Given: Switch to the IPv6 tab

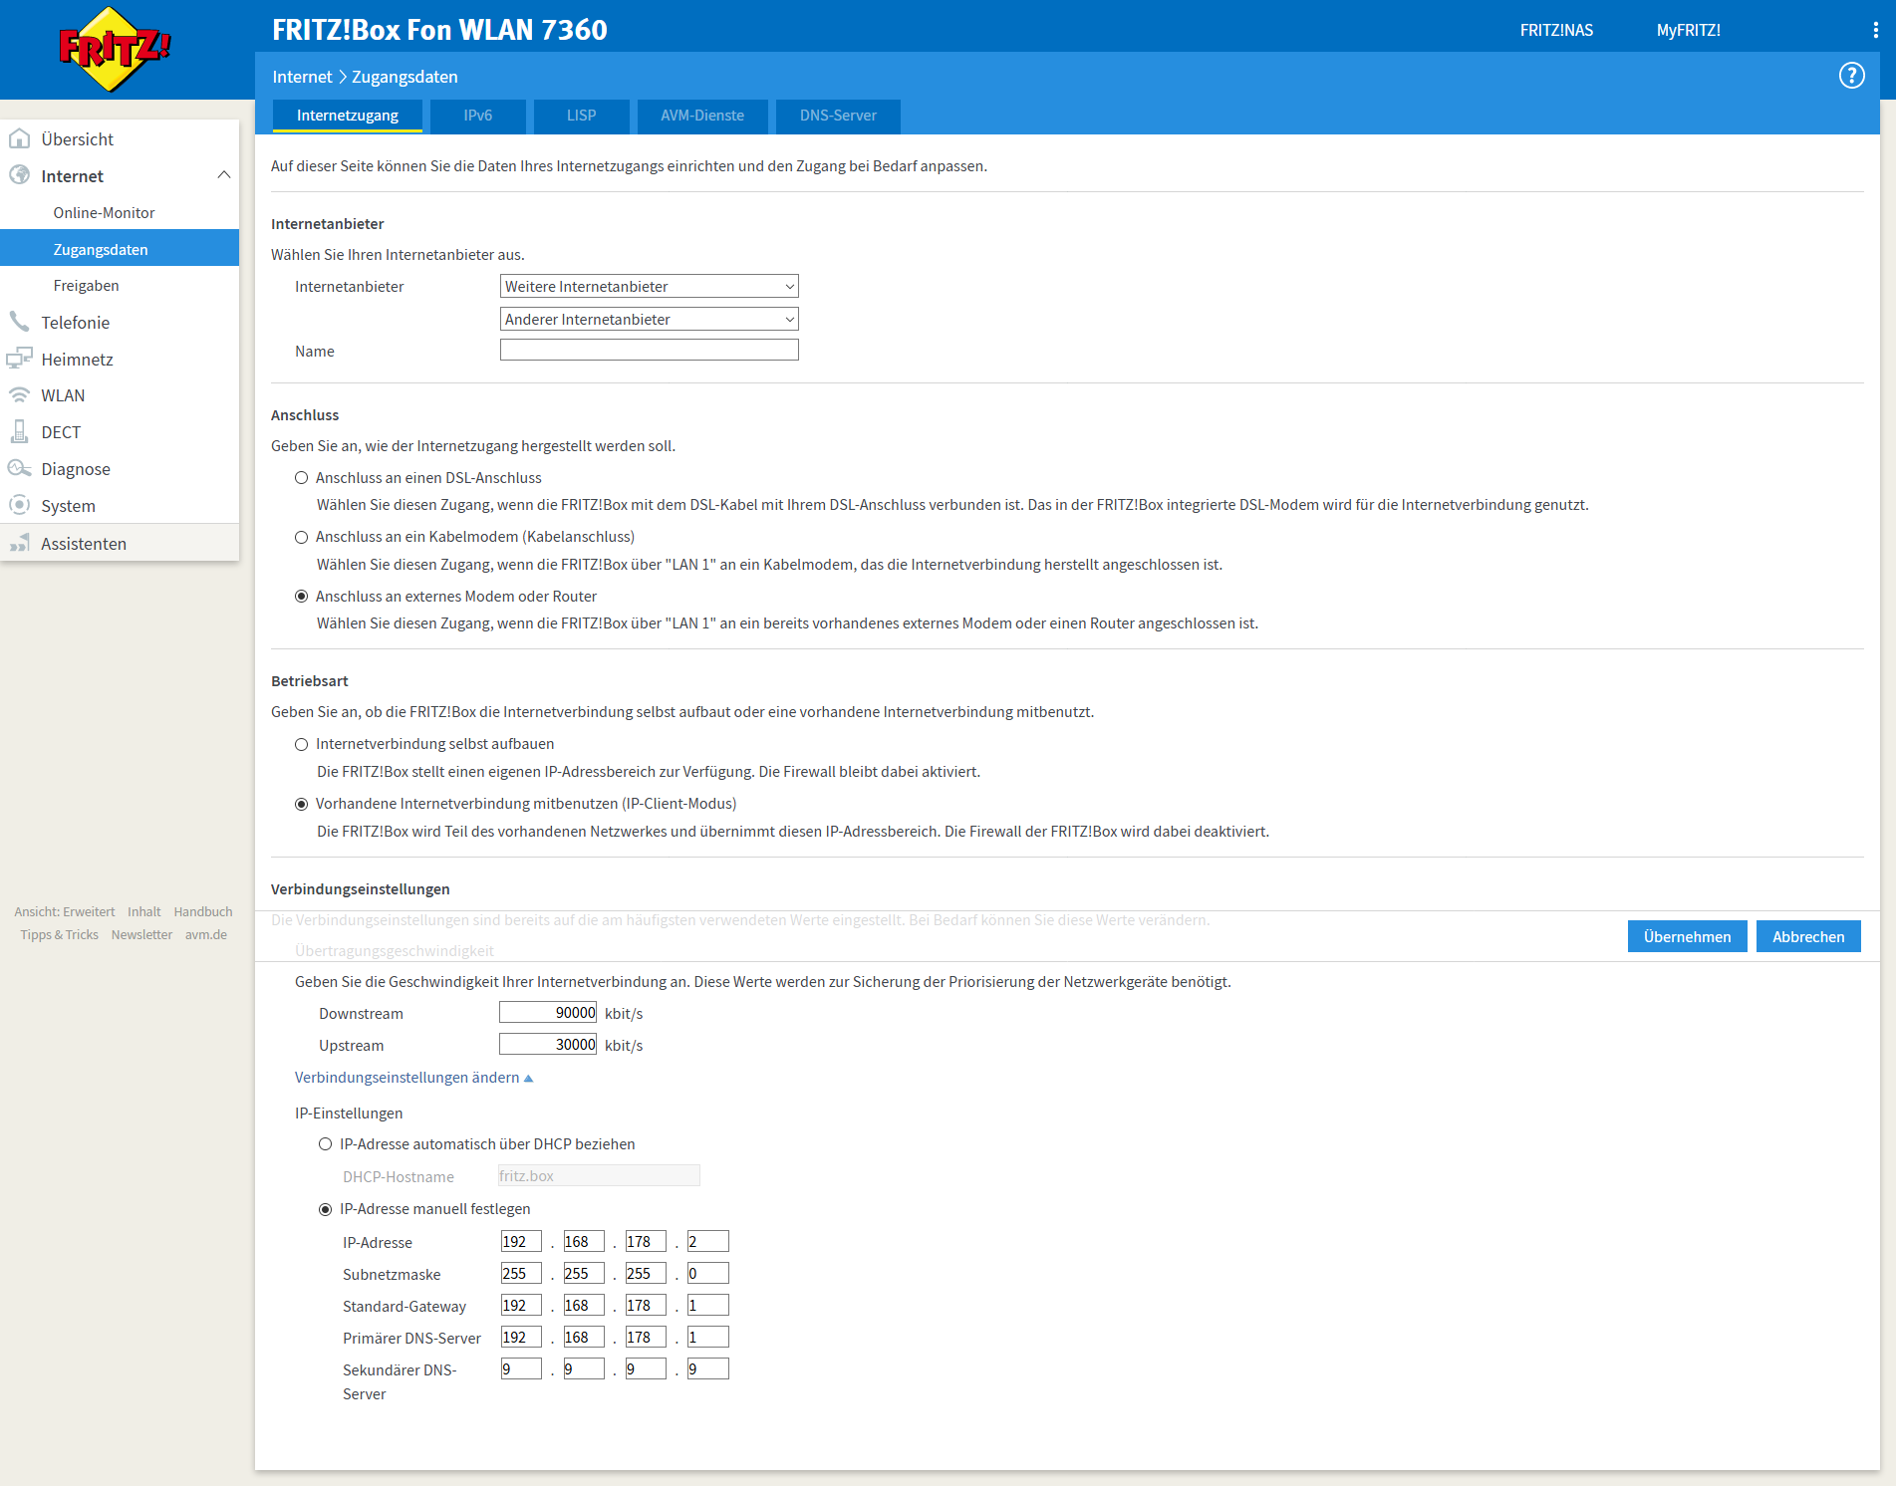Looking at the screenshot, I should [477, 116].
